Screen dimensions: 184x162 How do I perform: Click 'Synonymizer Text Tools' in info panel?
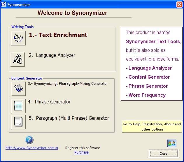pyautogui.click(x=153, y=41)
